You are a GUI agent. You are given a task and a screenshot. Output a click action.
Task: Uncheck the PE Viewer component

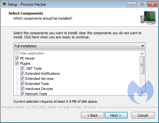pos(17,58)
